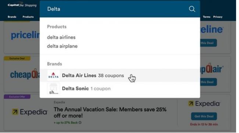This screenshot has height=133, width=239.
Task: Select the delta airplane product suggestion
Action: click(x=62, y=46)
